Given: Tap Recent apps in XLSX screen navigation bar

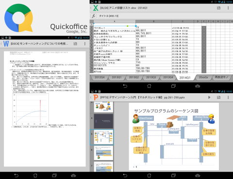Looking at the screenshot, I should (173, 86).
